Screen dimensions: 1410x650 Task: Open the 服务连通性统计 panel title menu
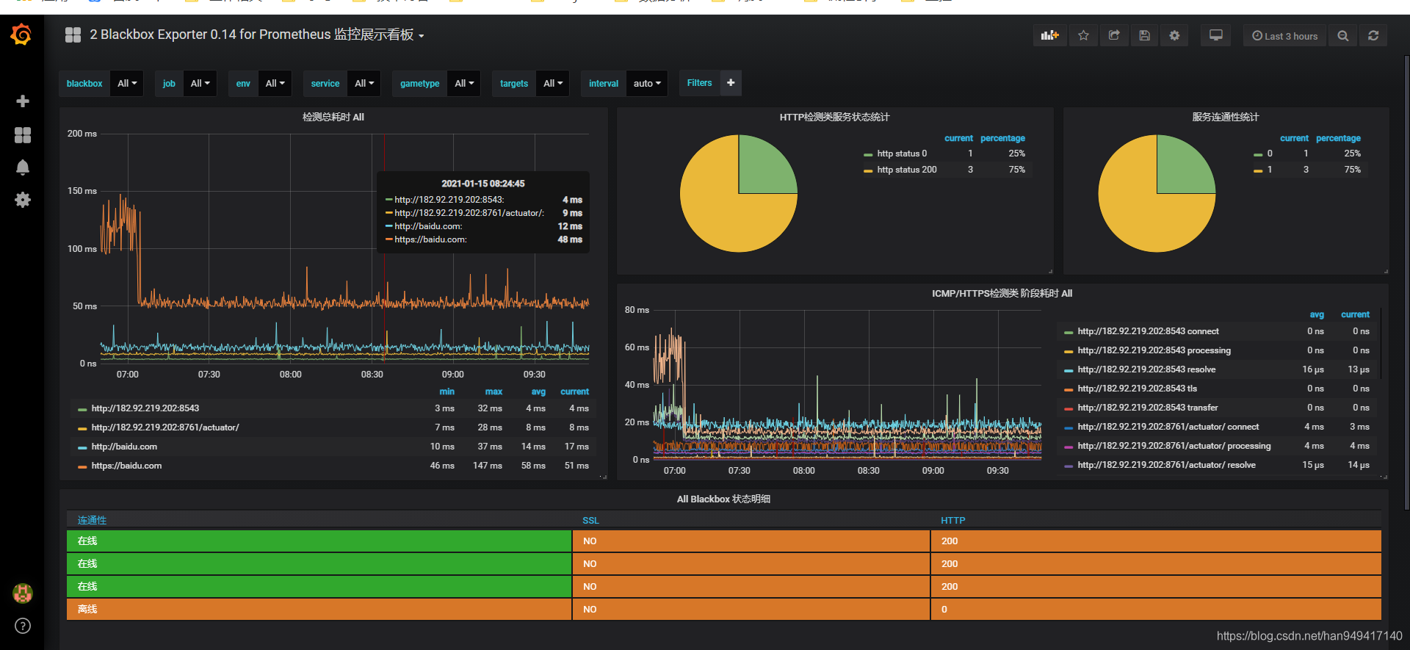coord(1226,117)
